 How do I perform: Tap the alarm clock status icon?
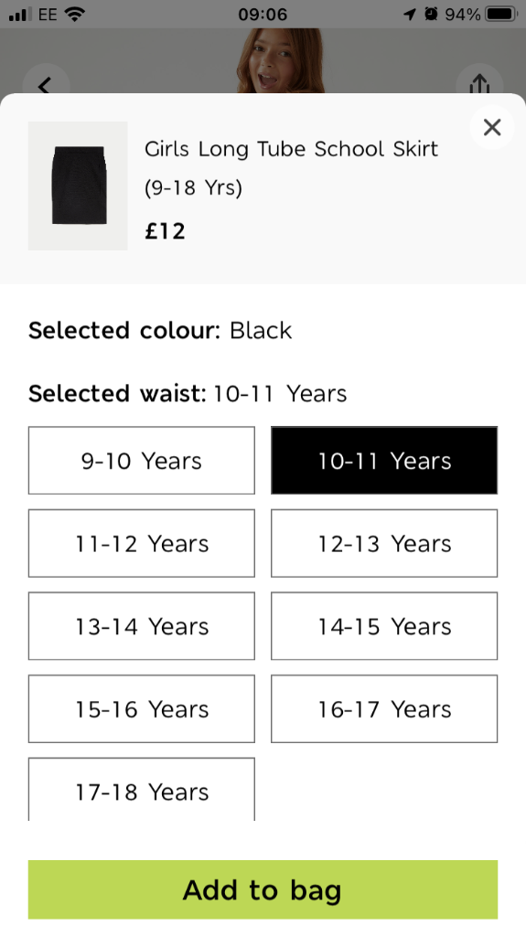pos(431,14)
